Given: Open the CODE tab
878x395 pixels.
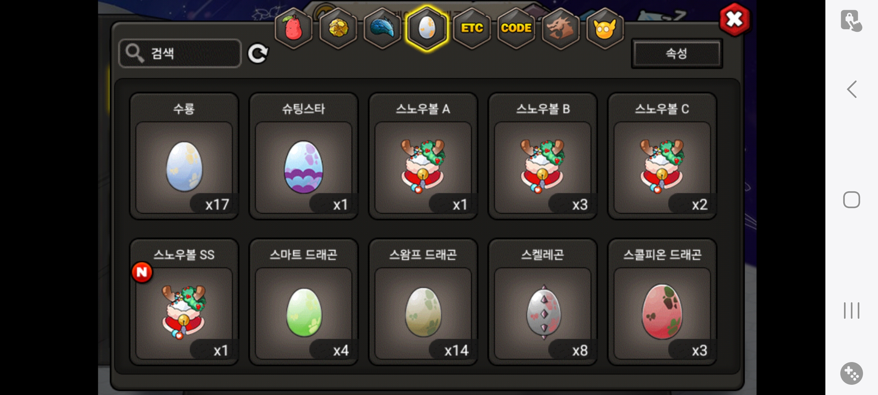Looking at the screenshot, I should (x=516, y=29).
